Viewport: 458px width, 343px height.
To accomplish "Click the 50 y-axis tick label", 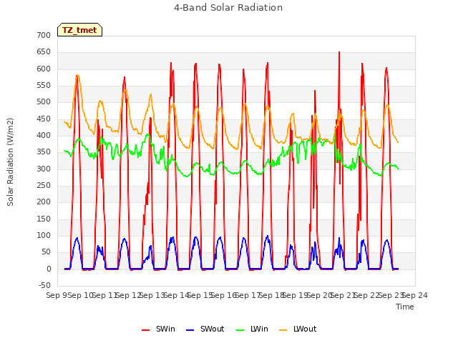I will tap(46, 252).
